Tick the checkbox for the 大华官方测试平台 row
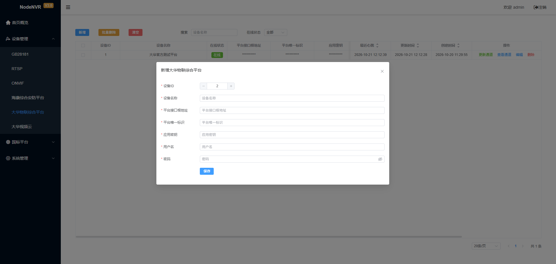The image size is (556, 264). [83, 55]
